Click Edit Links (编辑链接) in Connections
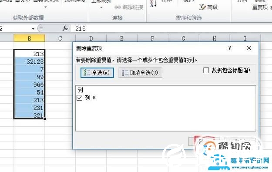Screen dimensions: 272x172 click(129, 7)
